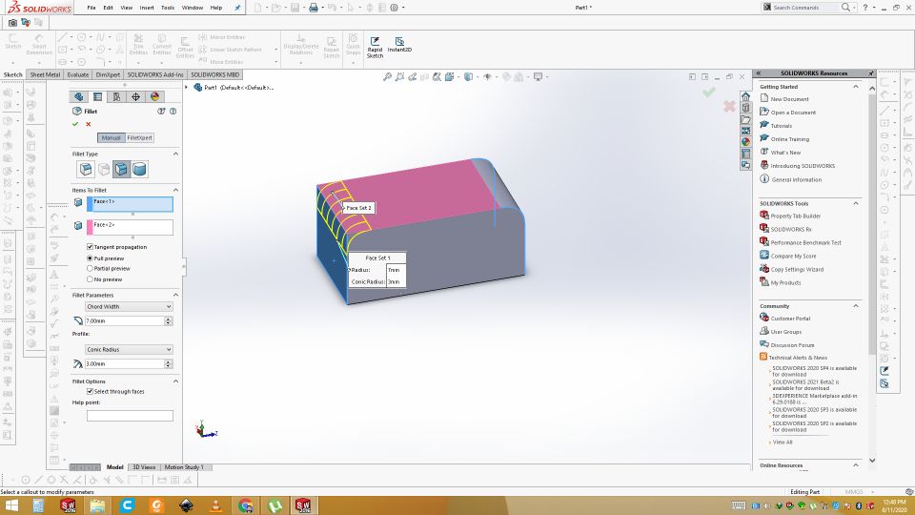The image size is (915, 515).
Task: Open the ConfigurationManager tab icon
Action: pyautogui.click(x=116, y=97)
